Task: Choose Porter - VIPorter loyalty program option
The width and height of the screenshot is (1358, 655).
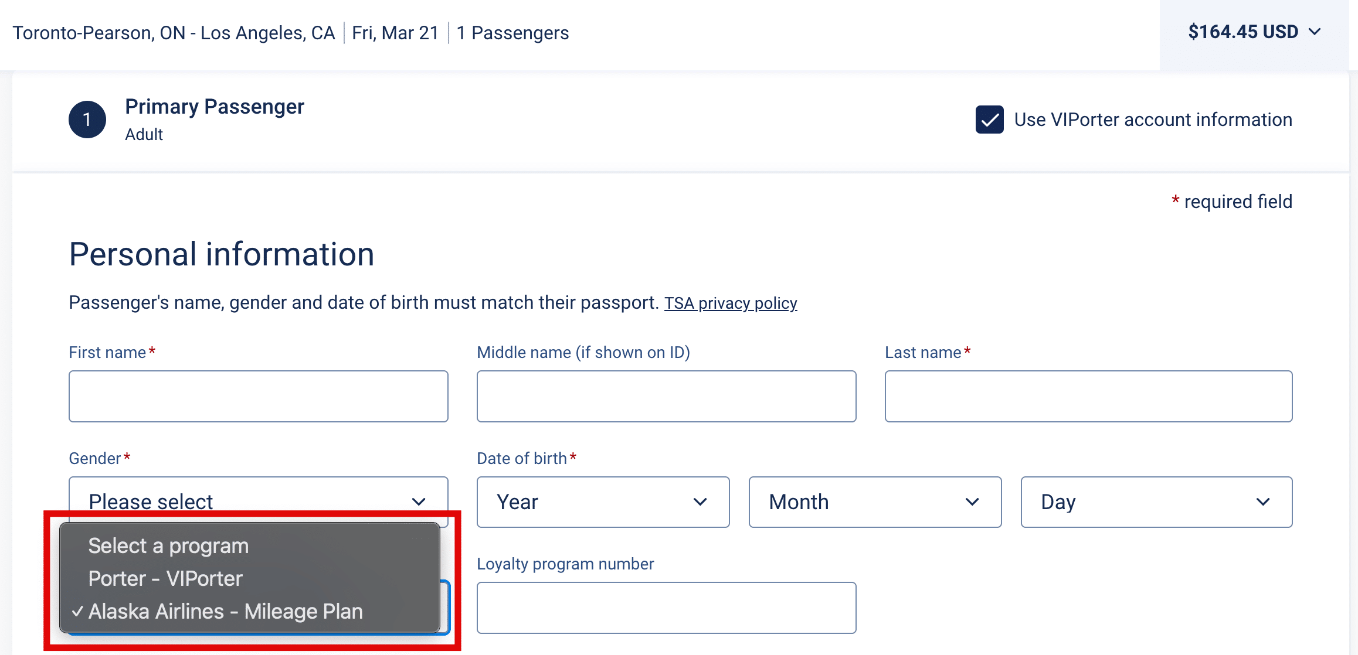Action: click(165, 579)
